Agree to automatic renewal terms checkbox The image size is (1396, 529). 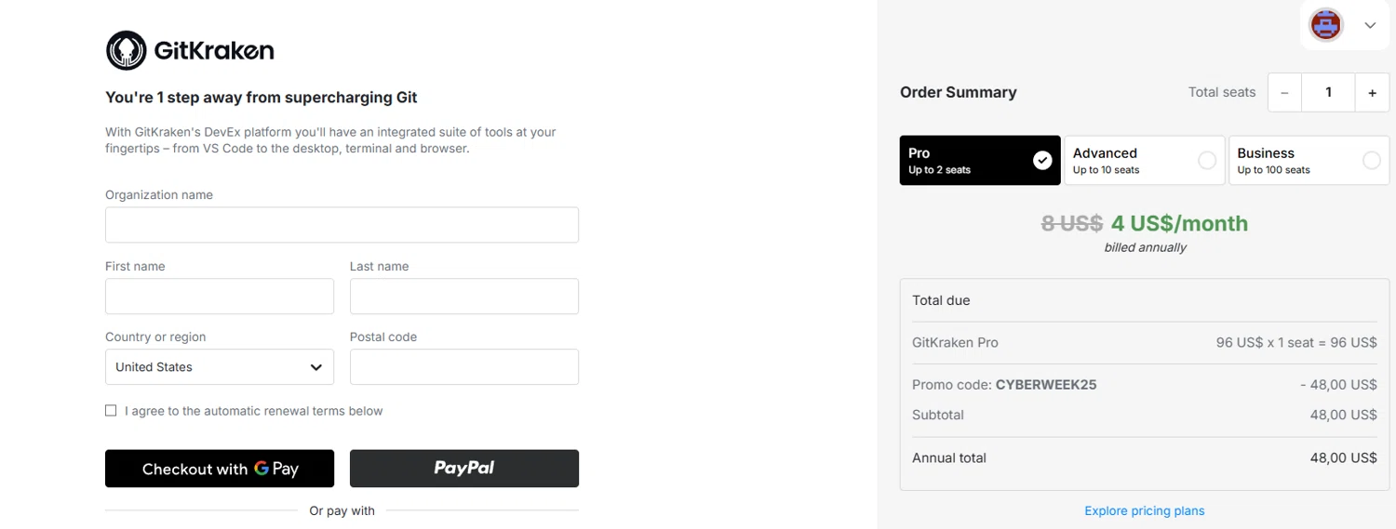[111, 411]
